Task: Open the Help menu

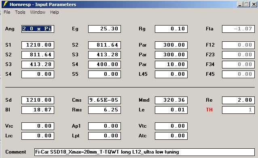Action: (x=55, y=12)
